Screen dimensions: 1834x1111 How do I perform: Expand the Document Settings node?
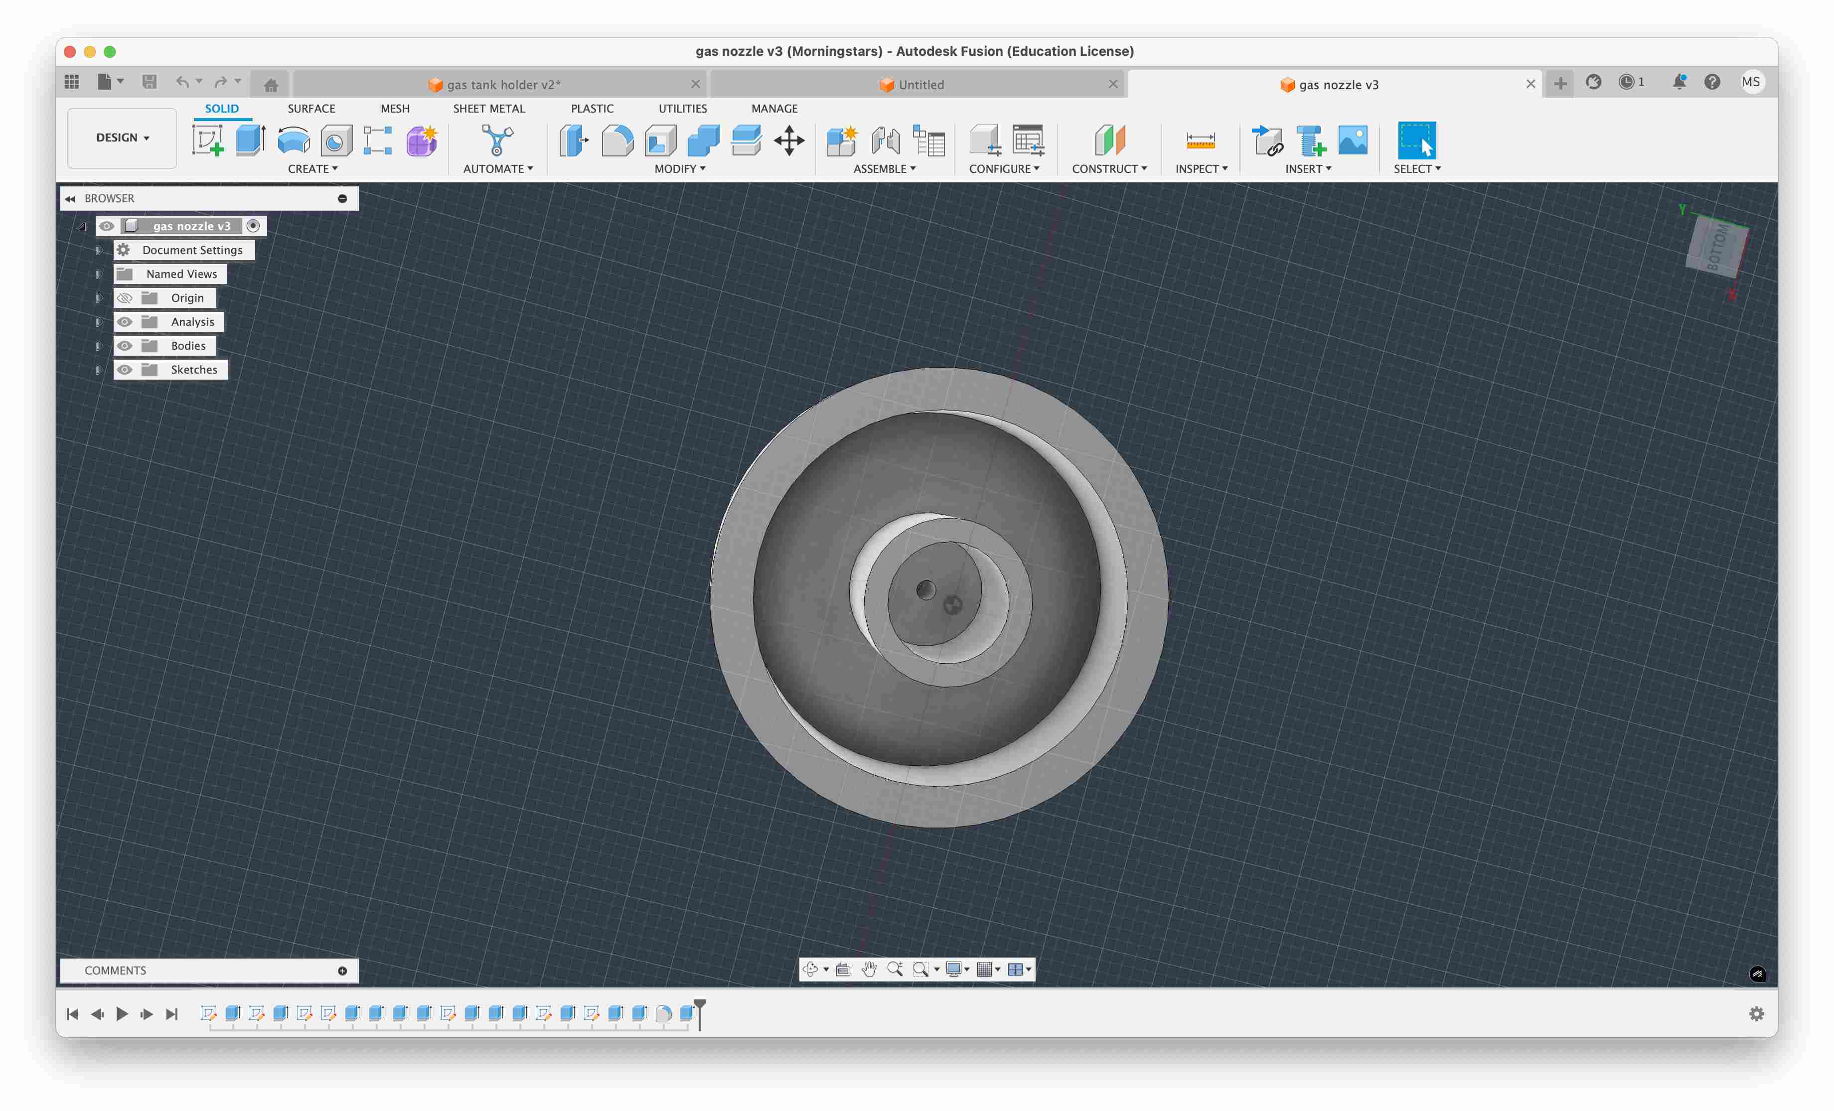click(98, 250)
